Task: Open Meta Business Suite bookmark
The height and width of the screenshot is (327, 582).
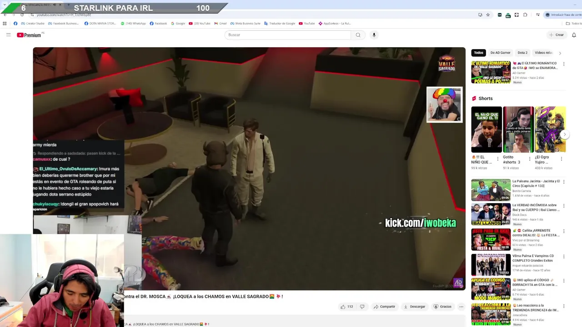Action: (246, 24)
